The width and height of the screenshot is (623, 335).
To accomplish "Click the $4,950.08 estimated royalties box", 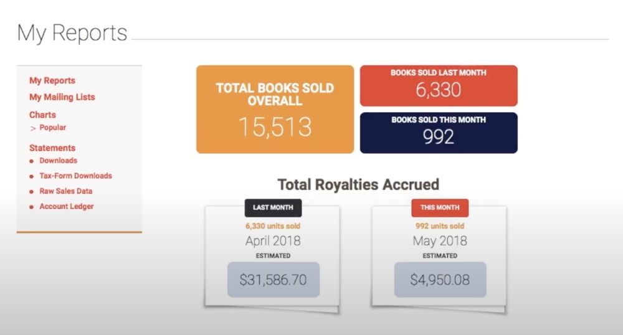I will click(440, 280).
